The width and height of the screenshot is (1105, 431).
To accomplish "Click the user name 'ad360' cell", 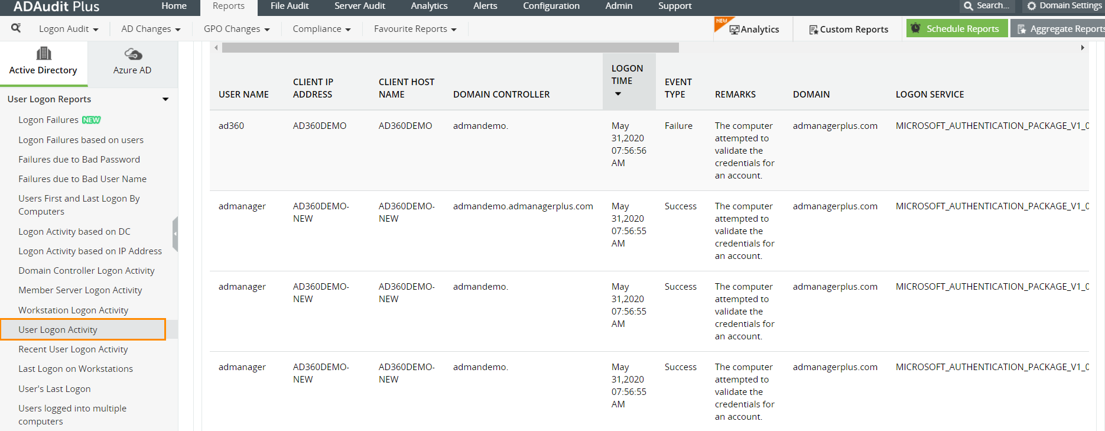I will 231,126.
